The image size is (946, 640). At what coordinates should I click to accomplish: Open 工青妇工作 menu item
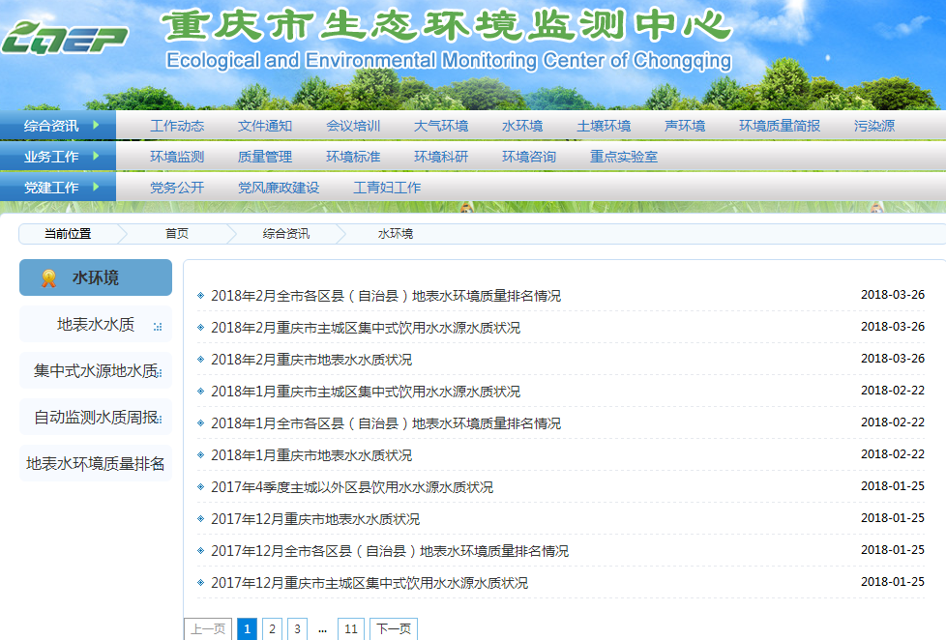click(x=387, y=187)
